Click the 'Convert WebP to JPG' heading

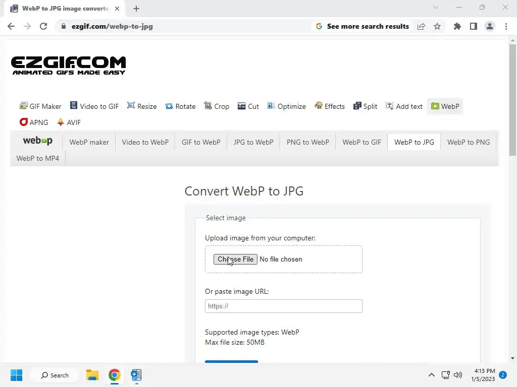pos(244,191)
